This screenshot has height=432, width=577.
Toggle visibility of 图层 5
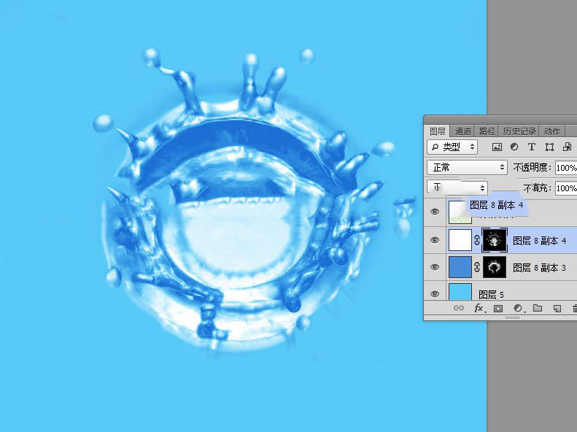coord(435,293)
